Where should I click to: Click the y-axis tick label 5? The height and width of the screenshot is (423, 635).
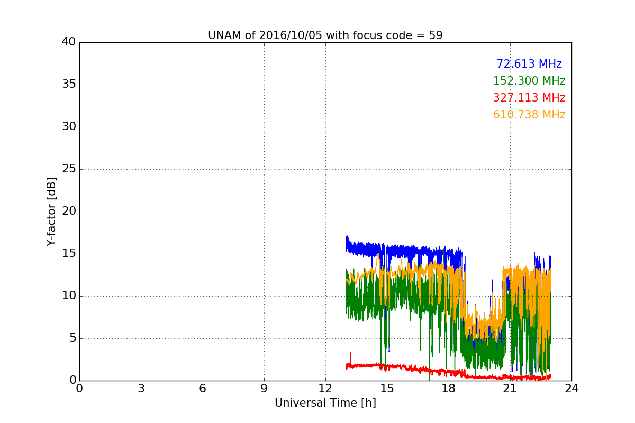click(72, 338)
